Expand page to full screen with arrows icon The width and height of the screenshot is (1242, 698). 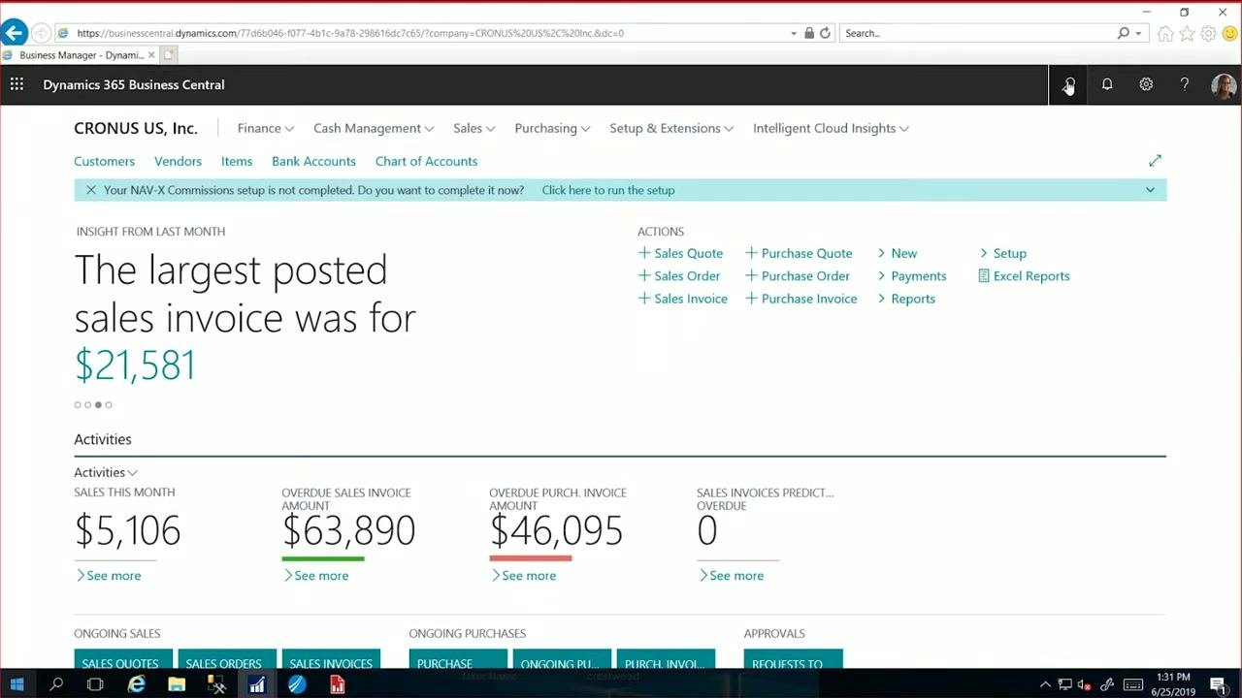[x=1155, y=160]
